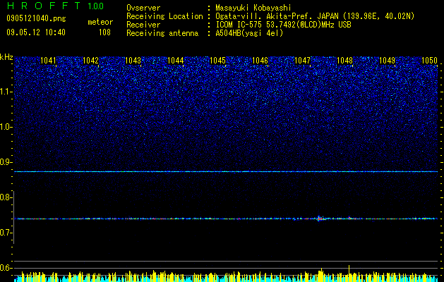
Task: Click the tallest yellow amplitude spike near 1048
Action: pos(349,271)
